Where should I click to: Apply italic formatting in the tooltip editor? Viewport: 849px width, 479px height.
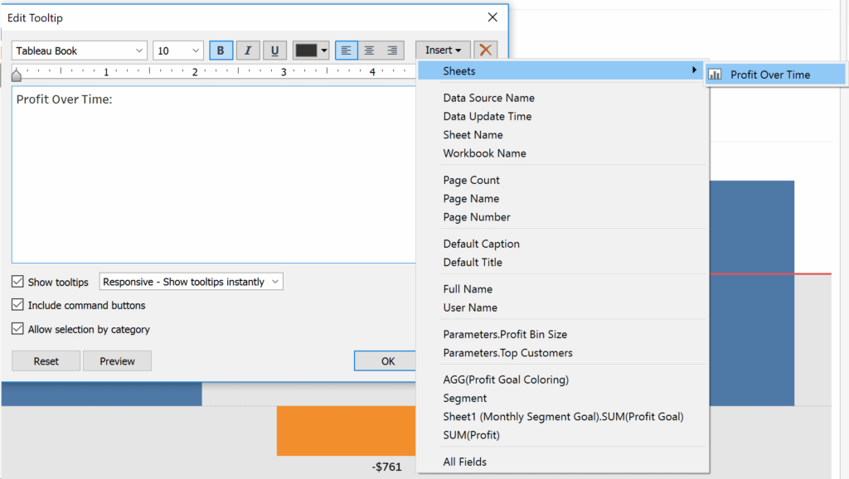[x=247, y=50]
